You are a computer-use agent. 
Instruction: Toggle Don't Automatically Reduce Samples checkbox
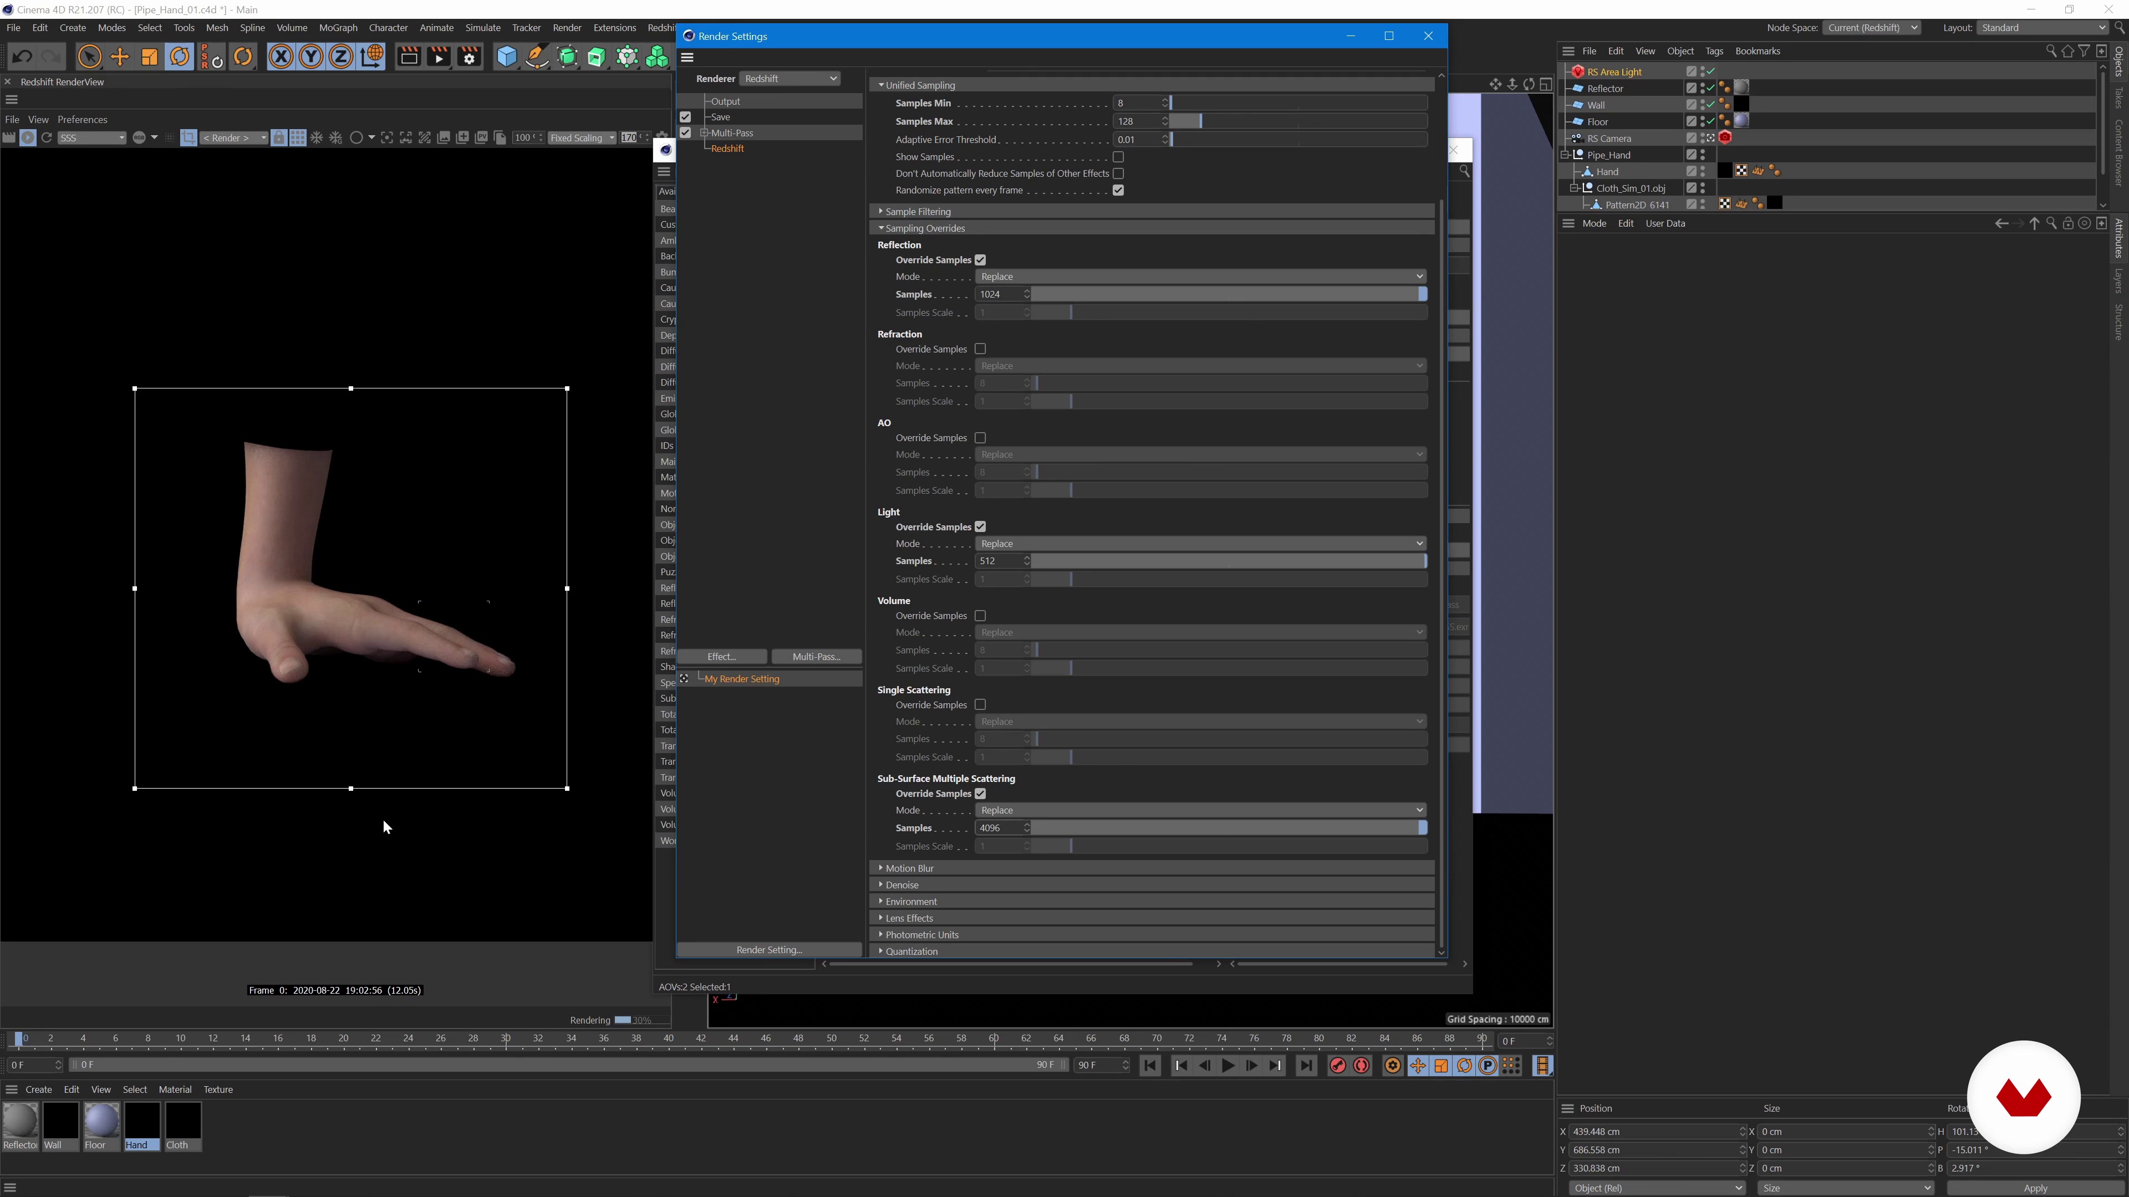1118,173
